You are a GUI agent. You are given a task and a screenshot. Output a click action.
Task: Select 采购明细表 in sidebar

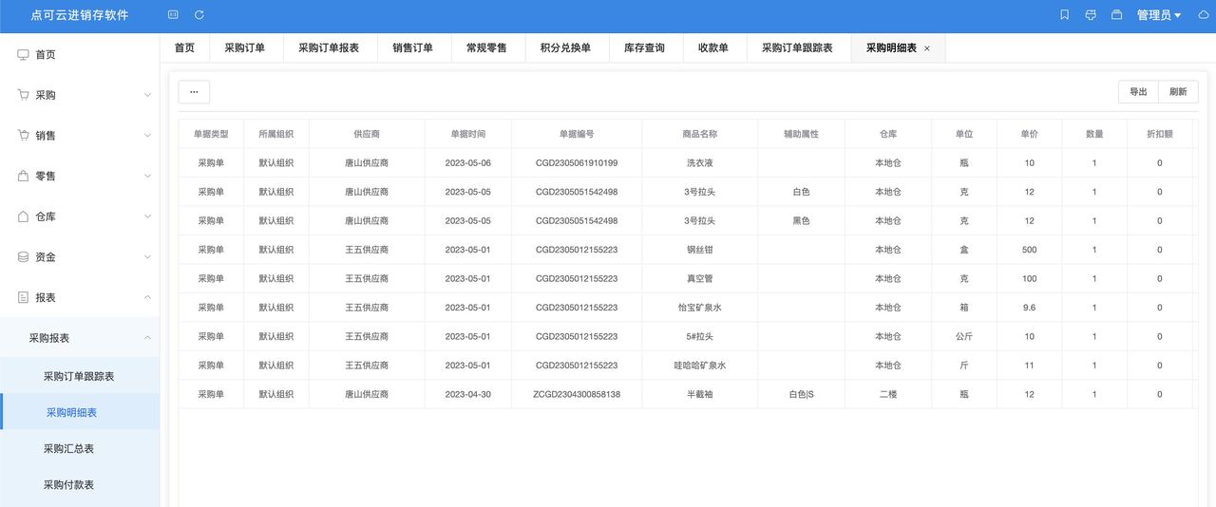click(80, 412)
